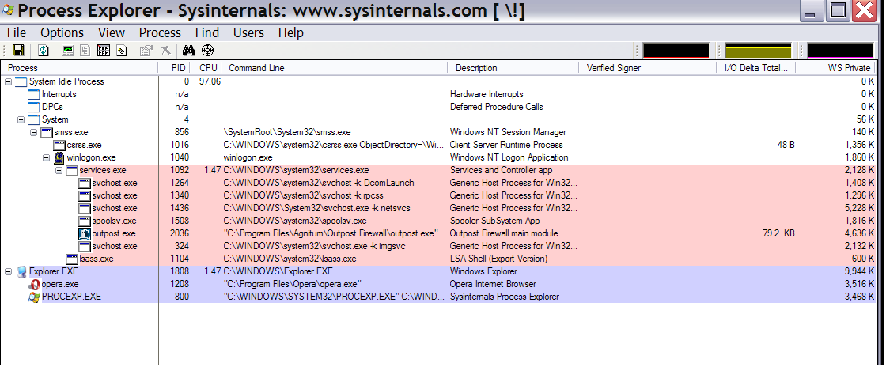This screenshot has height=367, width=886.
Task: Open the Options menu
Action: coord(62,32)
